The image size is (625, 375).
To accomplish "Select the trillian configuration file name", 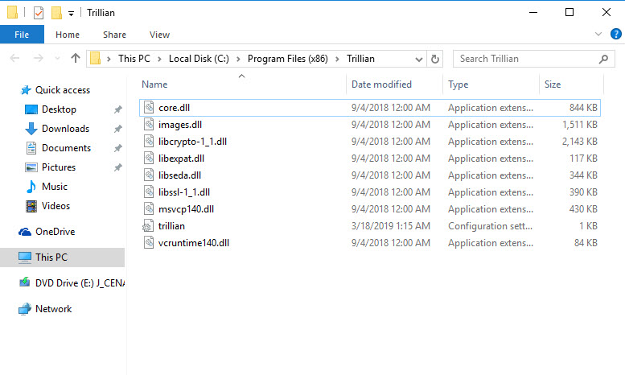I will pyautogui.click(x=171, y=226).
